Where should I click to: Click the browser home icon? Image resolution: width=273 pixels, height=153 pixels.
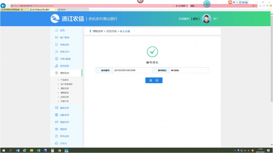tap(260, 6)
